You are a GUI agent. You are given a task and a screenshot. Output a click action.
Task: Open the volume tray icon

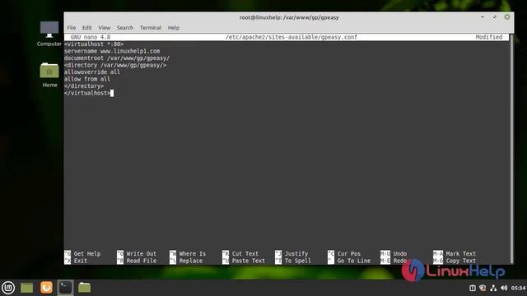(504, 288)
